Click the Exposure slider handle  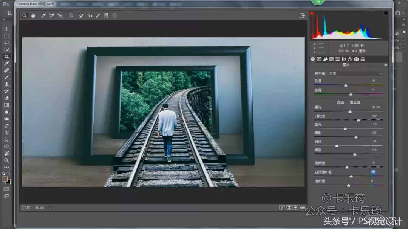click(x=350, y=111)
